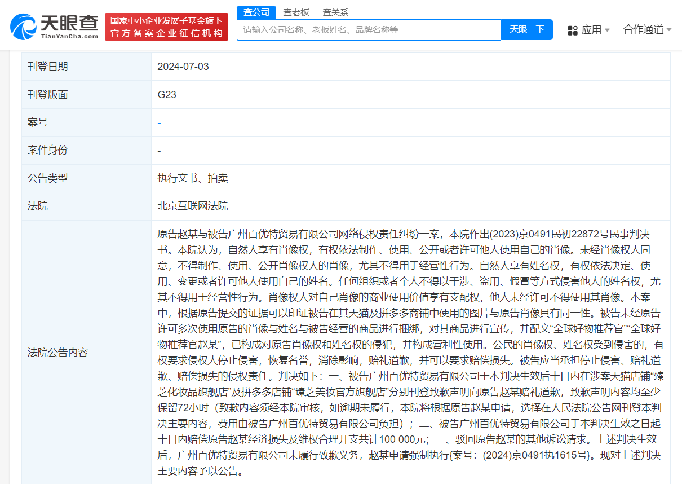Select the 查公司 tab
Viewport: 682px width, 484px height.
256,11
